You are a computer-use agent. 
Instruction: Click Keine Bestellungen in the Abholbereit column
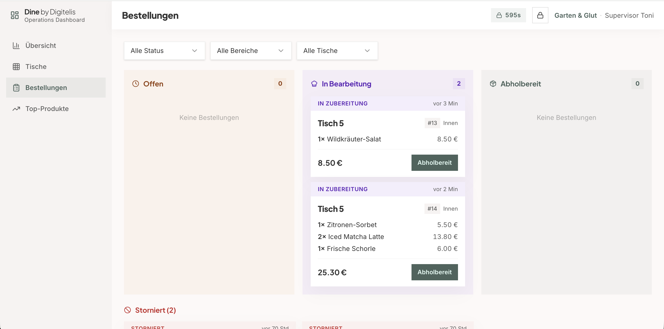[x=566, y=118]
